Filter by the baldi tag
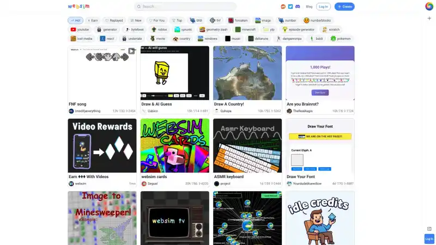436x245 pixels. click(x=316, y=39)
